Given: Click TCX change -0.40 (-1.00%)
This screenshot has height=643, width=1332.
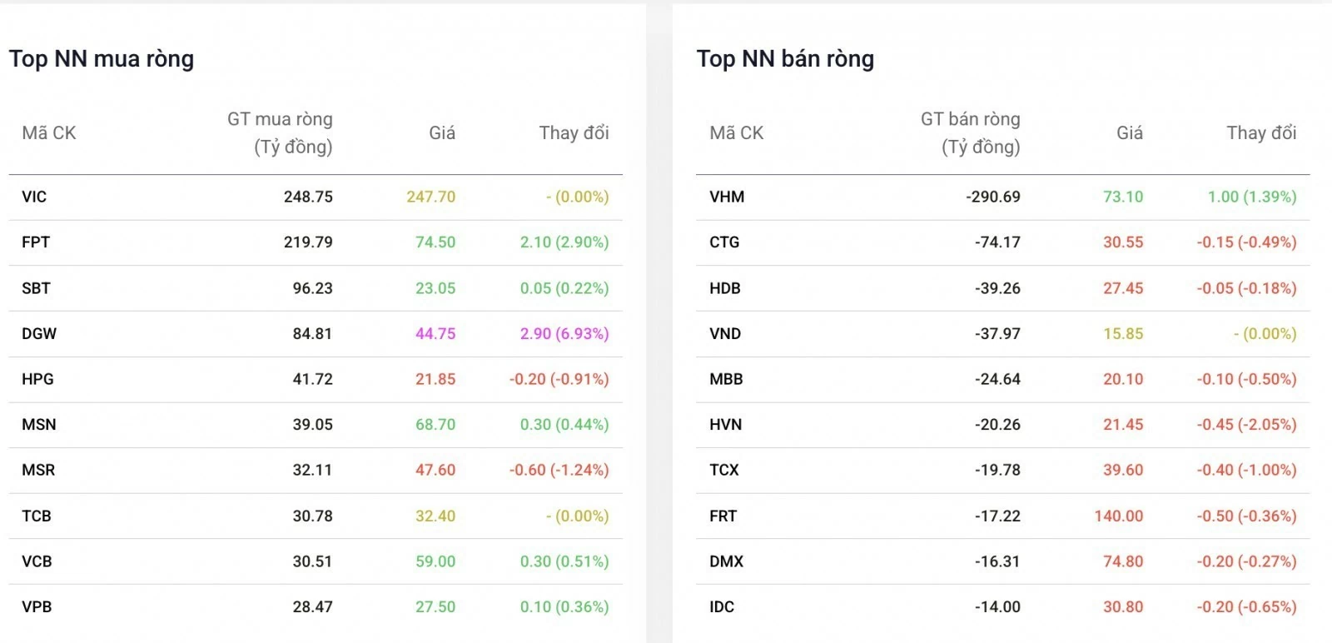Looking at the screenshot, I should coord(1246,470).
